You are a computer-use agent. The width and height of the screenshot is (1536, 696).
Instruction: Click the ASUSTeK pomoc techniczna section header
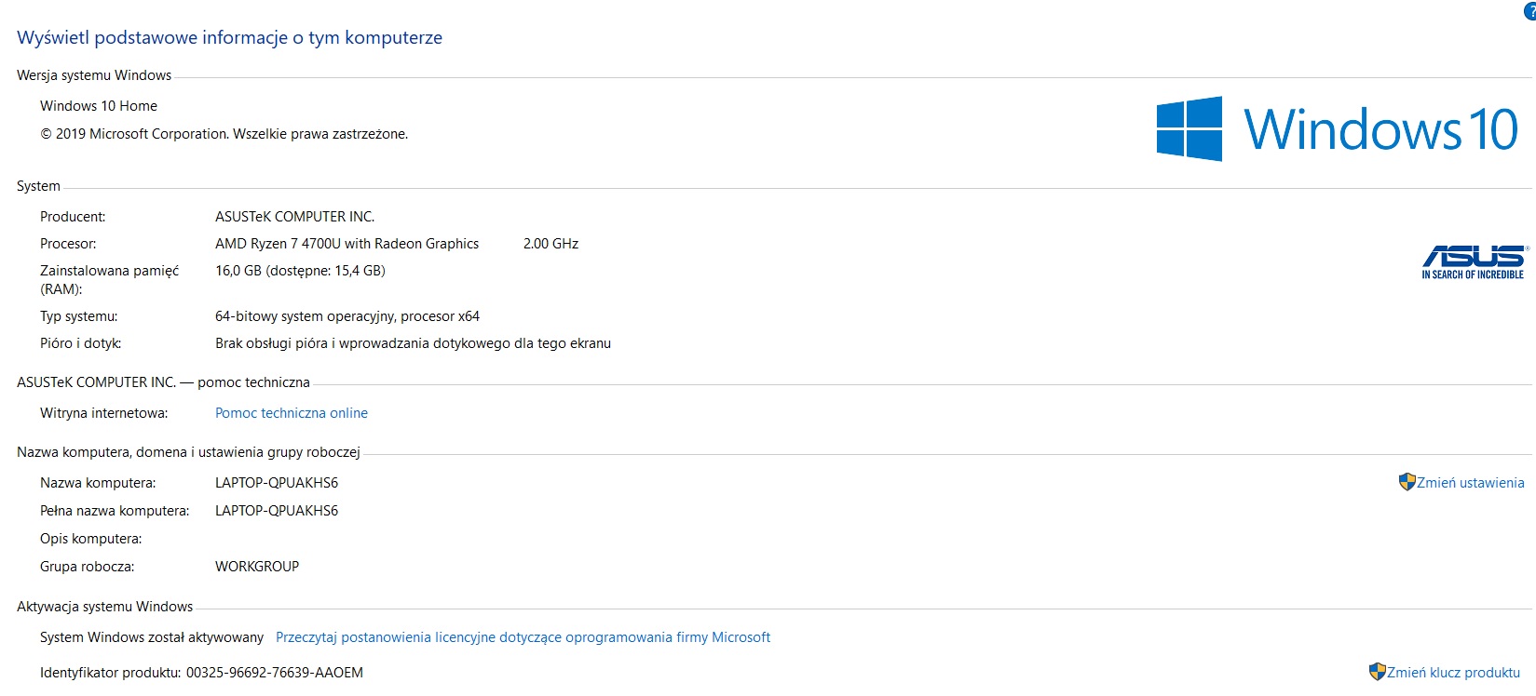[x=163, y=382]
